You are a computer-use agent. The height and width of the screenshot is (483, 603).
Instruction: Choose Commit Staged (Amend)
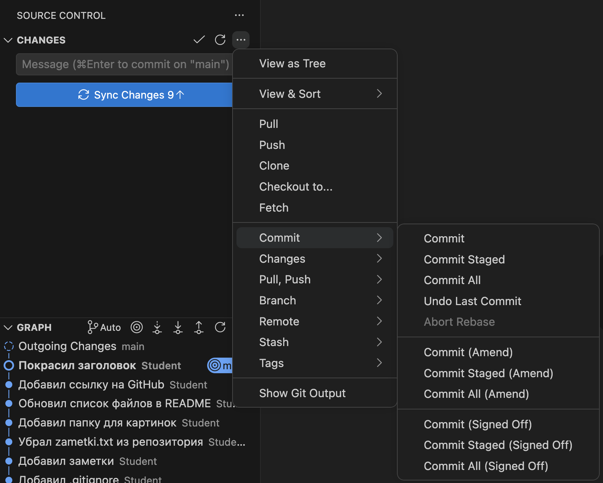coord(498,373)
